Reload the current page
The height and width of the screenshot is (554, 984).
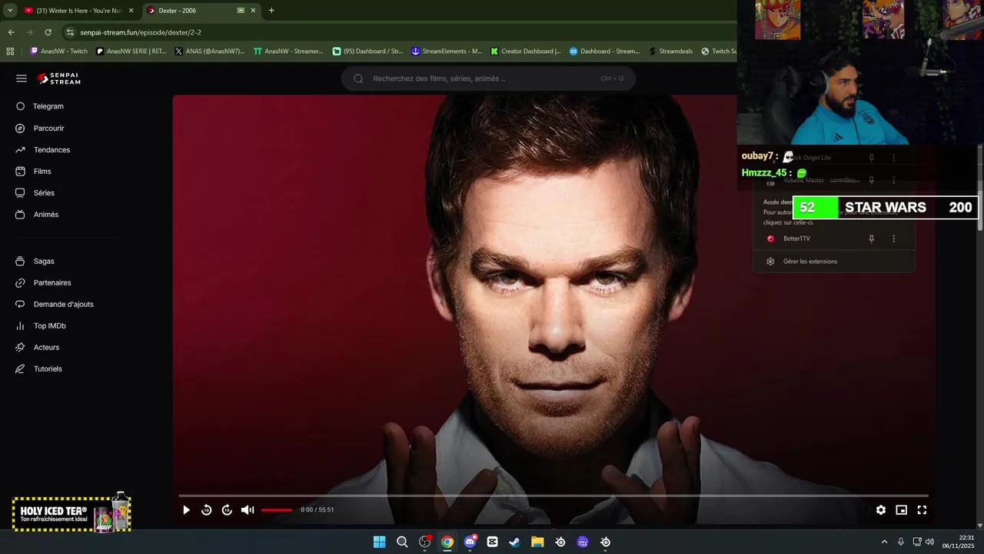48,32
